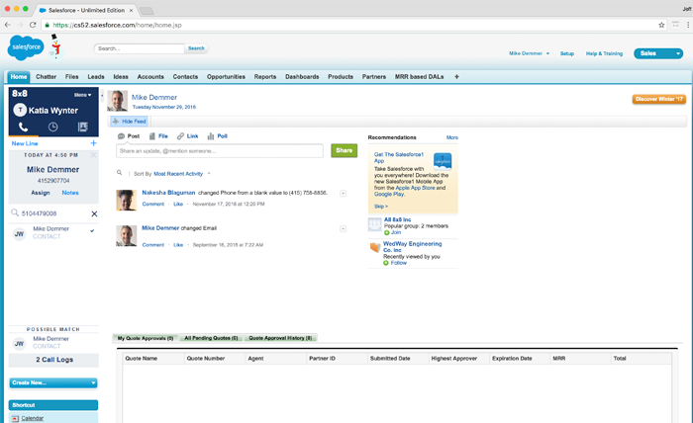Open the 8x8 contacts directory icon

point(83,127)
